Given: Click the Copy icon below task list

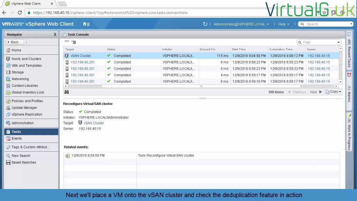Looking at the screenshot, I should pyautogui.click(x=327, y=92).
